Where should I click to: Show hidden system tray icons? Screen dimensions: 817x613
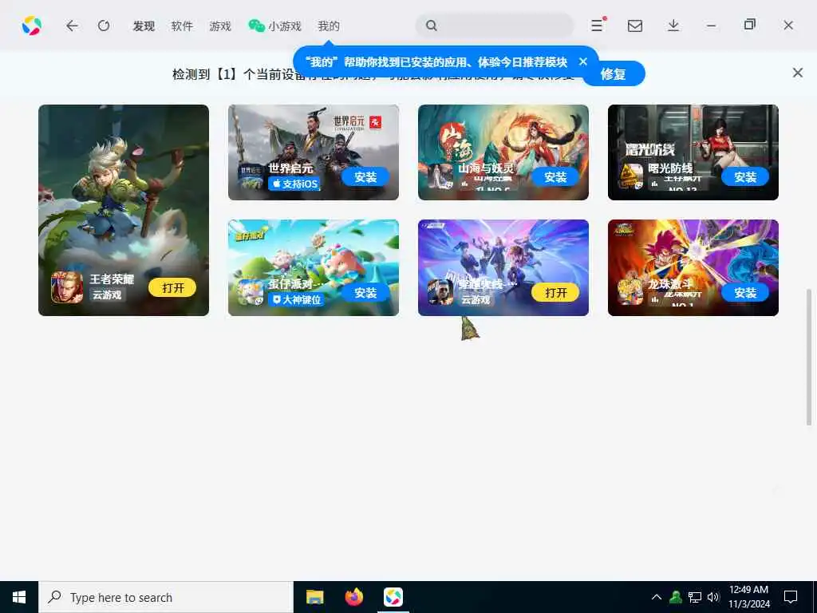coord(657,597)
